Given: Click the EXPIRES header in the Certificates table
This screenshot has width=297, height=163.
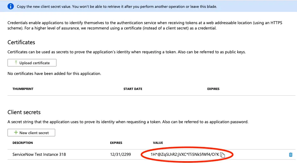Looking at the screenshot, I should pos(213,89).
